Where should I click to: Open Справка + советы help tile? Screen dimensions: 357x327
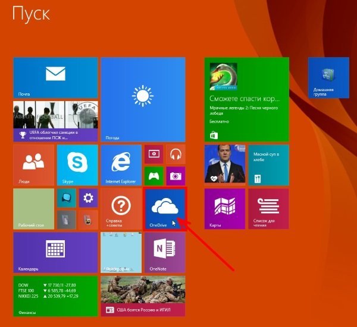(121, 209)
